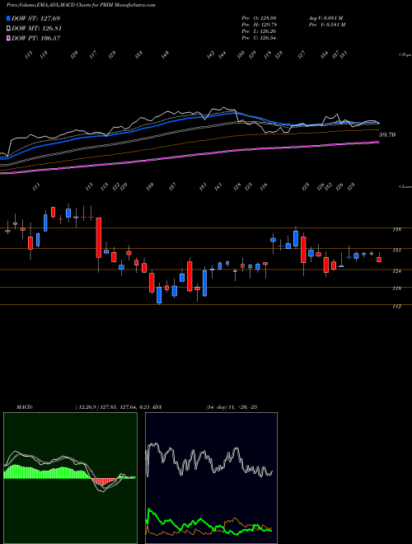Click the 112 price axis label
412x544 pixels.
click(397, 307)
